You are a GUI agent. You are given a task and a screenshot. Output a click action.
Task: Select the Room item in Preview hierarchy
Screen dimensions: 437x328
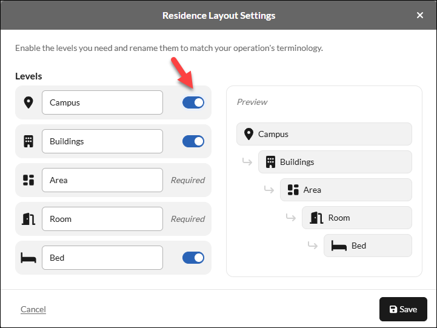357,218
